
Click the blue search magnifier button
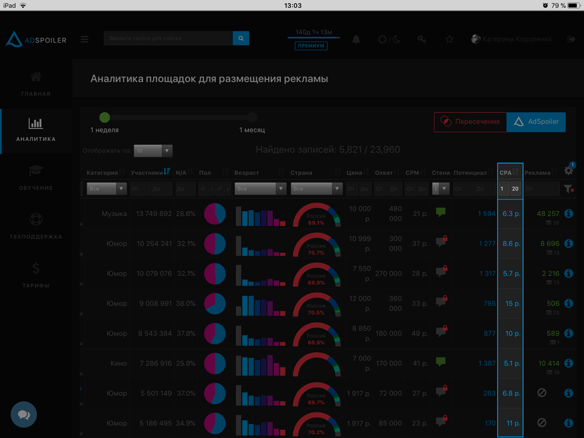click(x=241, y=39)
